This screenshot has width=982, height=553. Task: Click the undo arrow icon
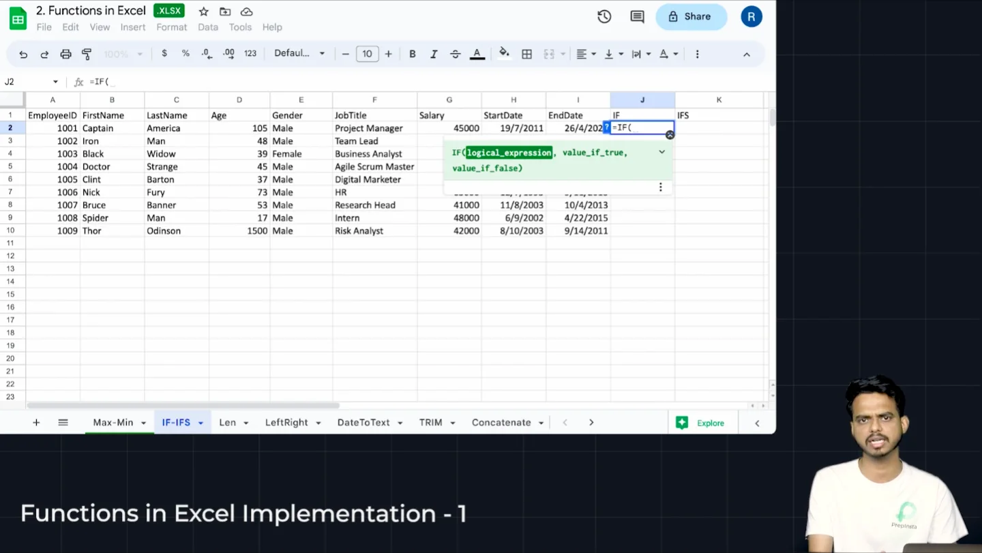pos(23,54)
